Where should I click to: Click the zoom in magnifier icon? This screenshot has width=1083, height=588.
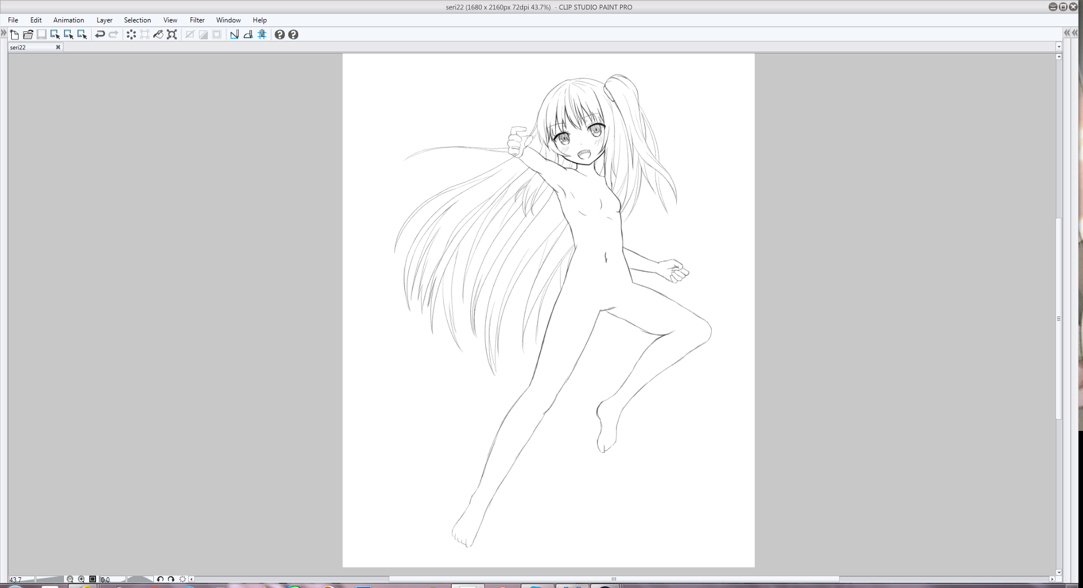click(x=81, y=579)
